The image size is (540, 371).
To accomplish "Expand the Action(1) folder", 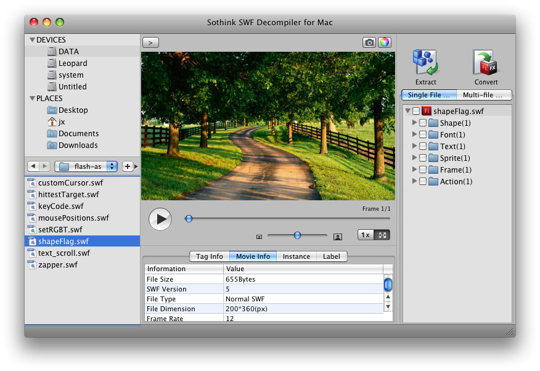I will coord(414,181).
